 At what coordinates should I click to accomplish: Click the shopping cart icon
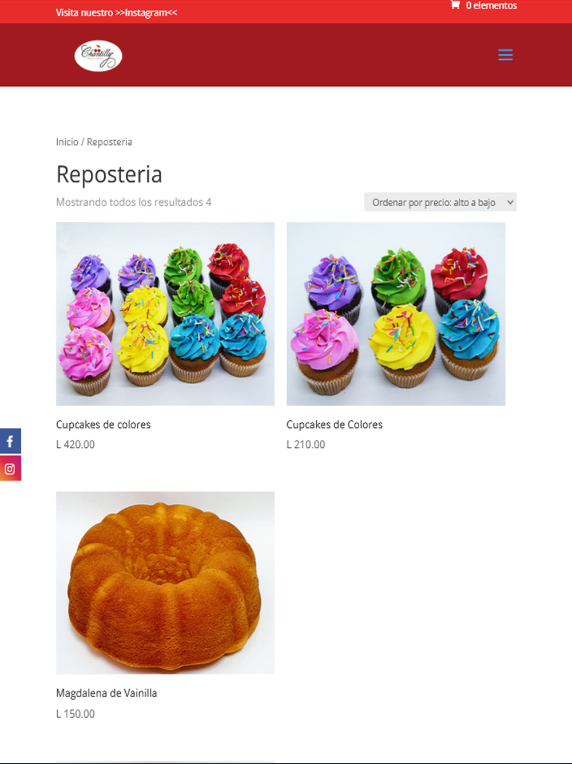(455, 5)
